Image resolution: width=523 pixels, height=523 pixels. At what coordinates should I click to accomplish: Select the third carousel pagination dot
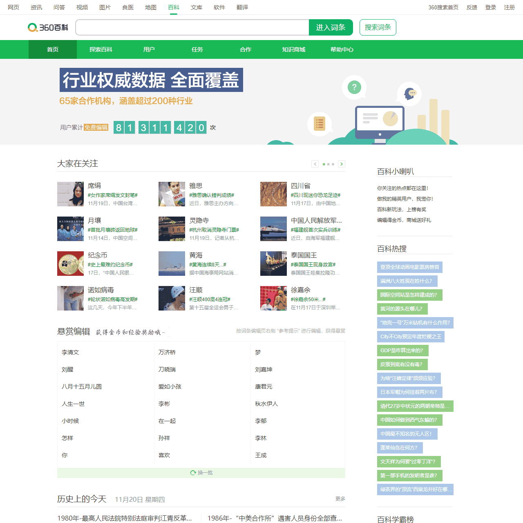tap(333, 164)
